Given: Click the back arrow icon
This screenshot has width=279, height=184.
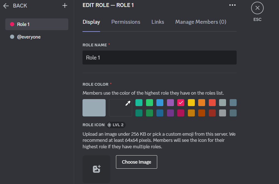Looking at the screenshot, I should coord(6,6).
